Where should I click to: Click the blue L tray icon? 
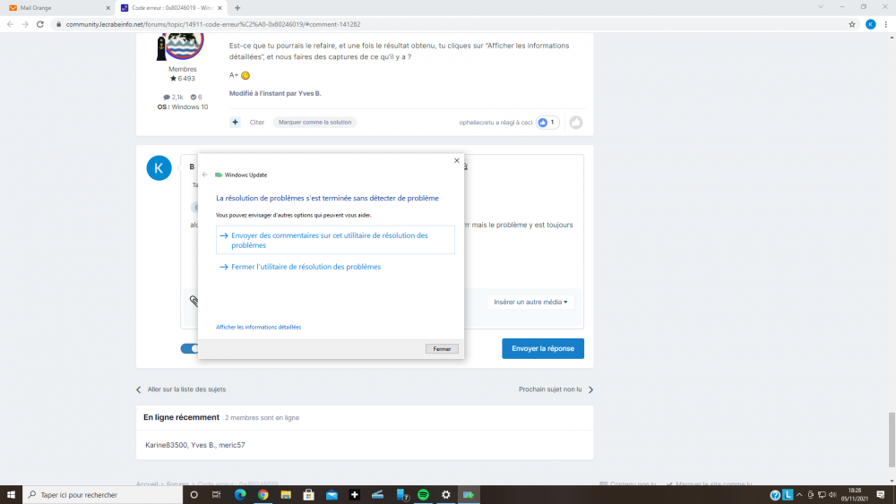coord(788,495)
